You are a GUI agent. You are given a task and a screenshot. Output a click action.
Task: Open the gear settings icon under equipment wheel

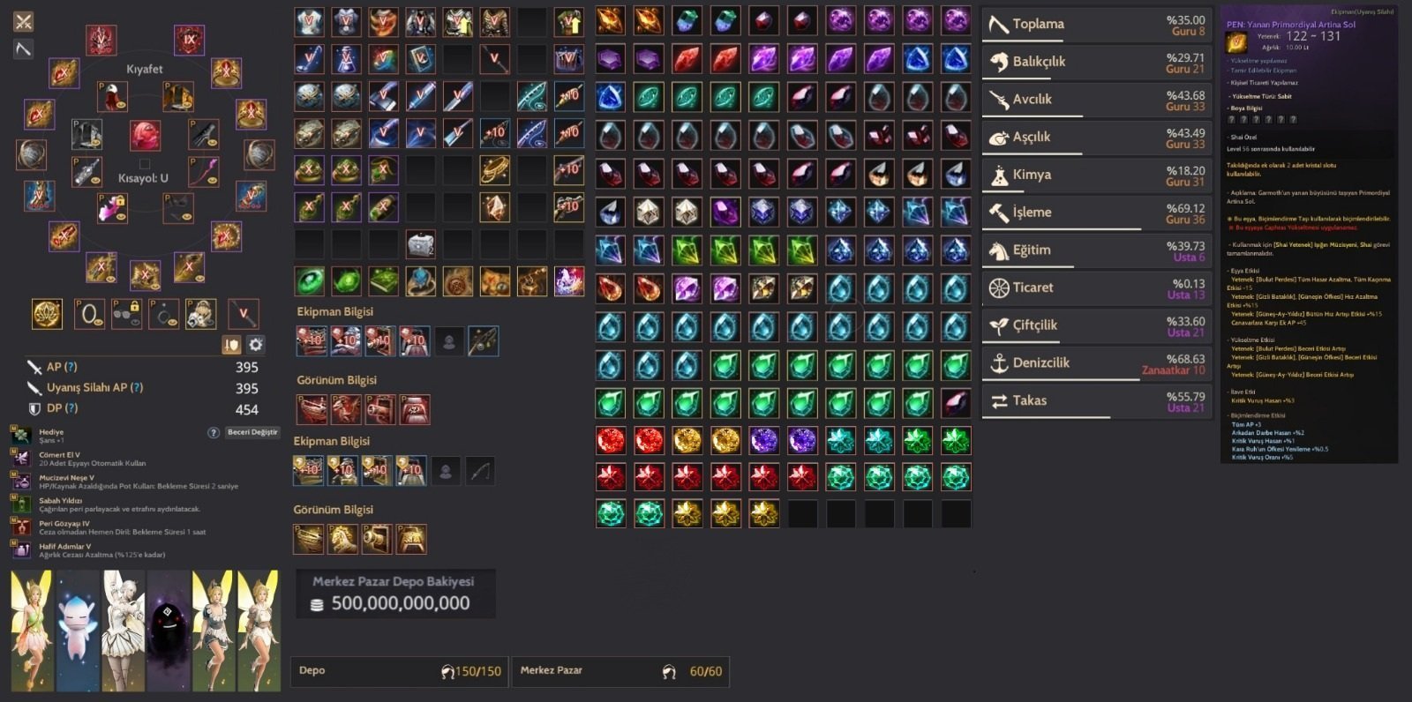tap(255, 345)
